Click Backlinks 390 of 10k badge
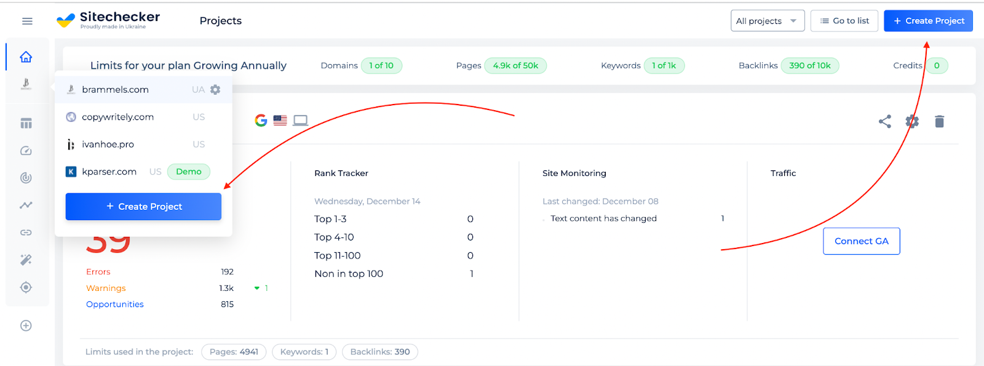 click(810, 66)
